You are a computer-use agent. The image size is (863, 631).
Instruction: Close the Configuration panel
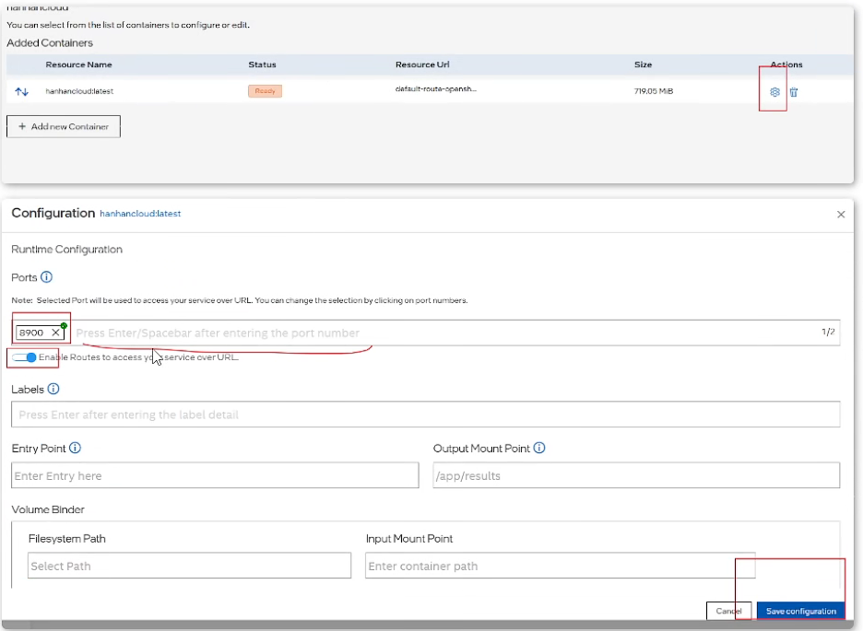click(841, 215)
